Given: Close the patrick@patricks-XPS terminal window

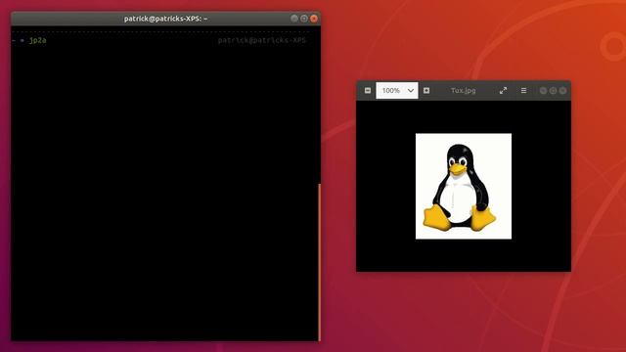Looking at the screenshot, I should 314,19.
